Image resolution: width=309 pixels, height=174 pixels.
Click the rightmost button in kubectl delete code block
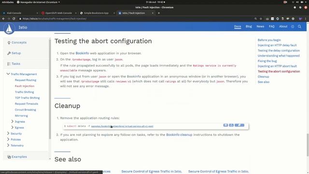tap(239, 125)
